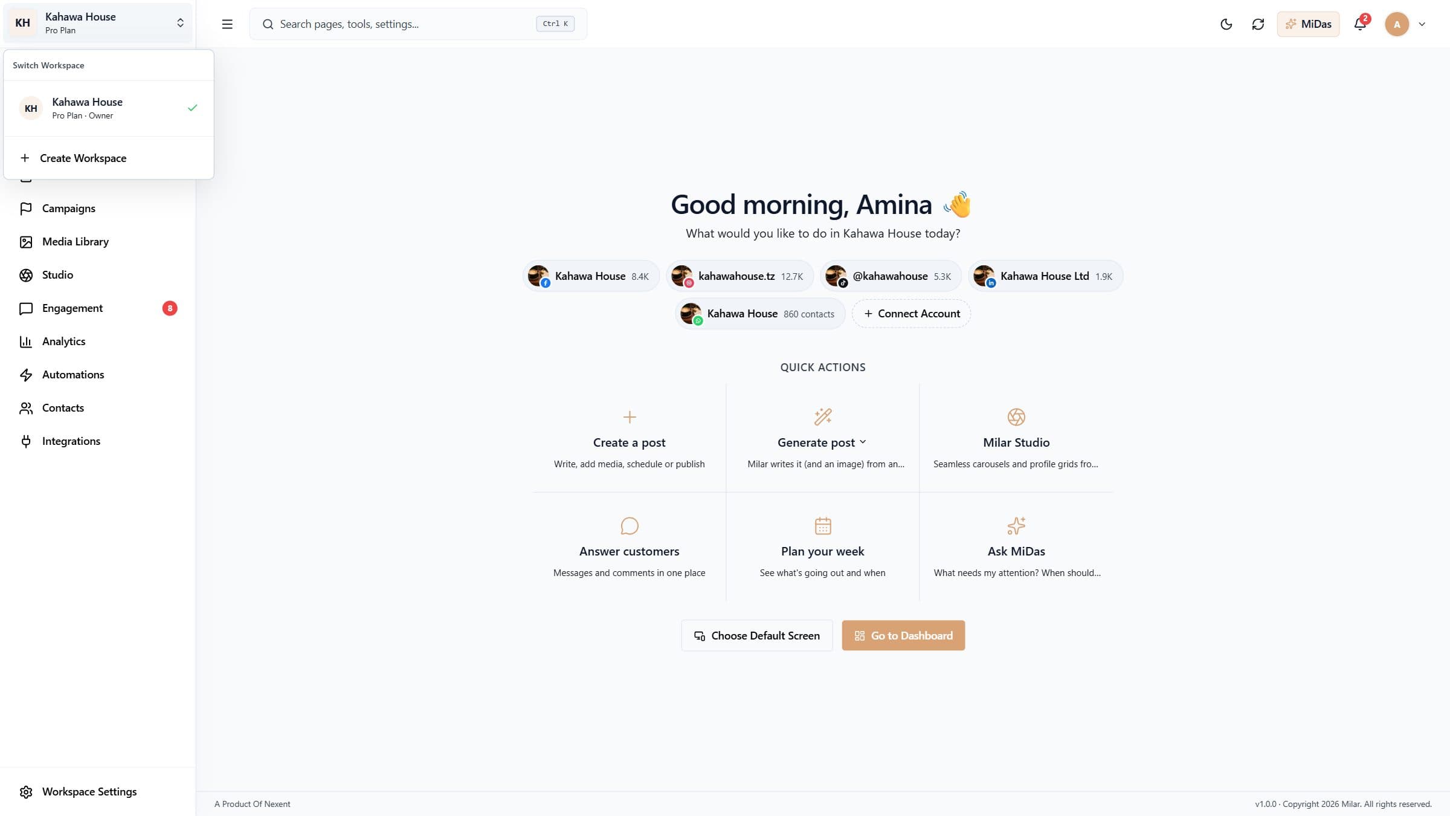
Task: Click the Milar Studio aperture icon
Action: pos(1016,417)
